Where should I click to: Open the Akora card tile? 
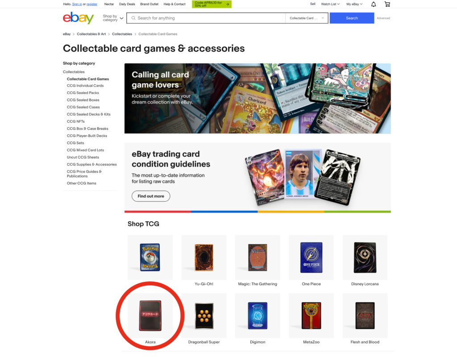(150, 319)
